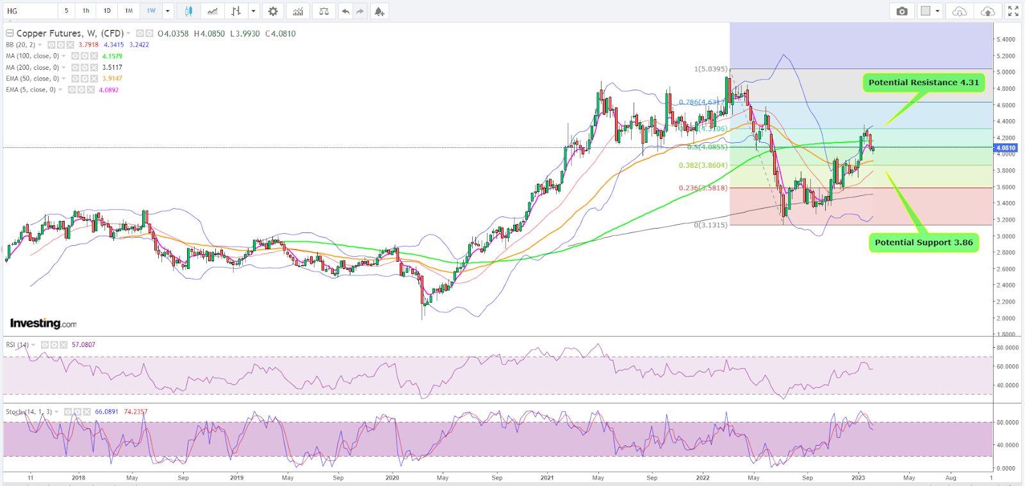Expand MA (100, close, 0) dropdown arrow
Viewport: 1025px width, 486px height.
tap(63, 56)
